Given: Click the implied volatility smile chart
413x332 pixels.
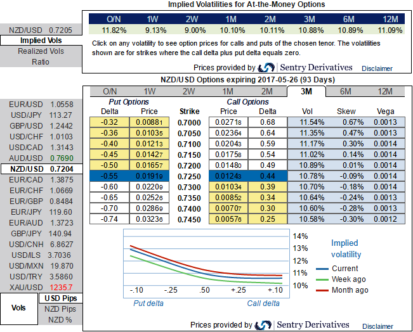Looking at the screenshot, I should 207,264.
